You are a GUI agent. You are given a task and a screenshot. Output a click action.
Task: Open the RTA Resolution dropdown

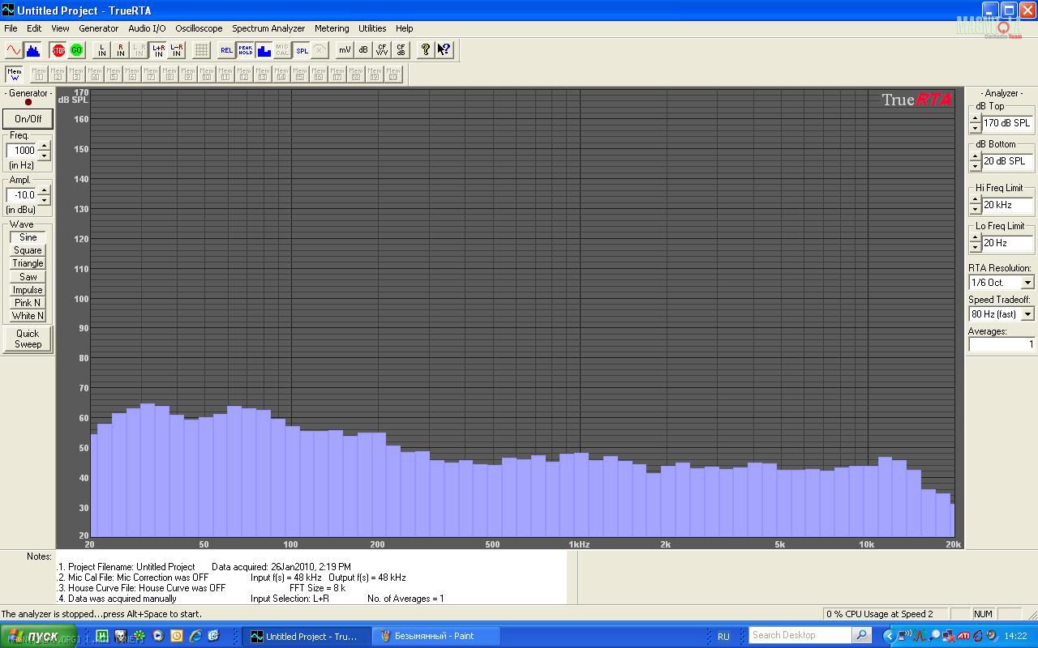coord(1027,283)
